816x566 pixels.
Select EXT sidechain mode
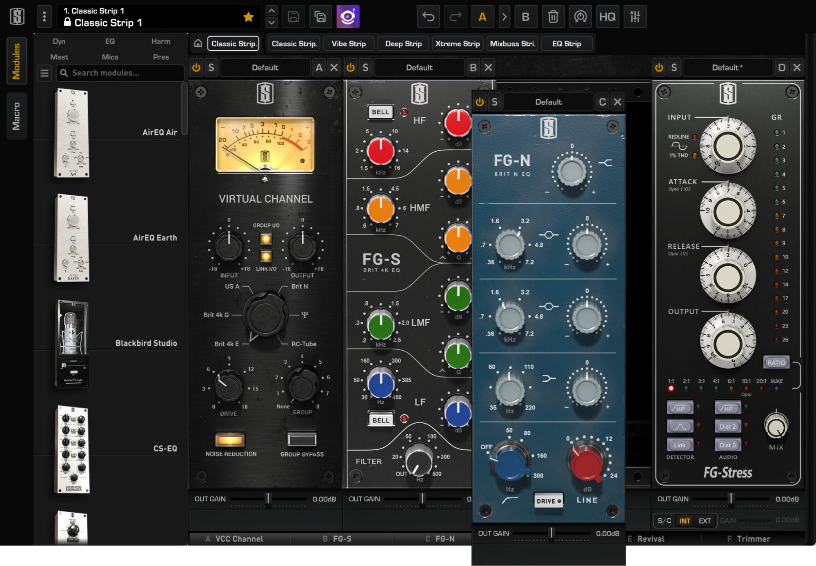tap(705, 521)
